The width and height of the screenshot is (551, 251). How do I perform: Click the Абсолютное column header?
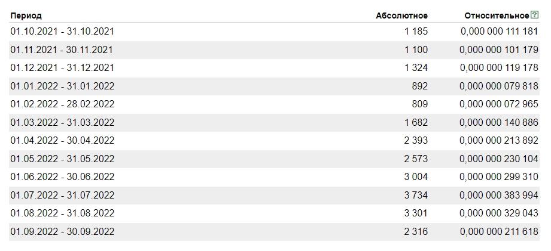401,16
